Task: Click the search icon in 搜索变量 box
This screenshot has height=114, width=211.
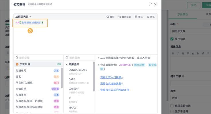Action: point(17,58)
